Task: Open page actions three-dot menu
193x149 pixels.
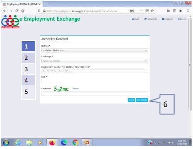Action: click(142, 11)
